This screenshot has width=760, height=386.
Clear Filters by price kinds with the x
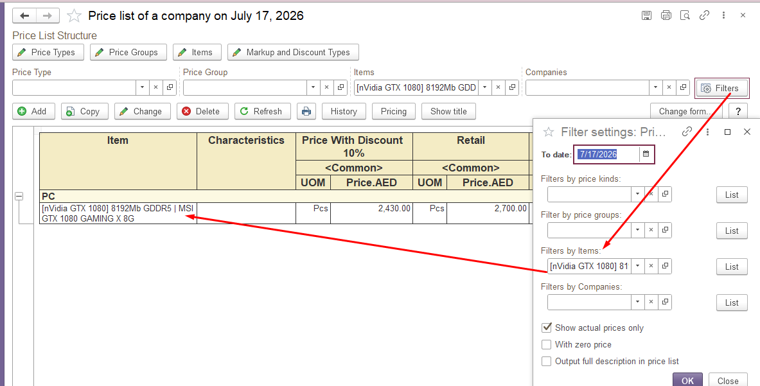click(x=651, y=194)
